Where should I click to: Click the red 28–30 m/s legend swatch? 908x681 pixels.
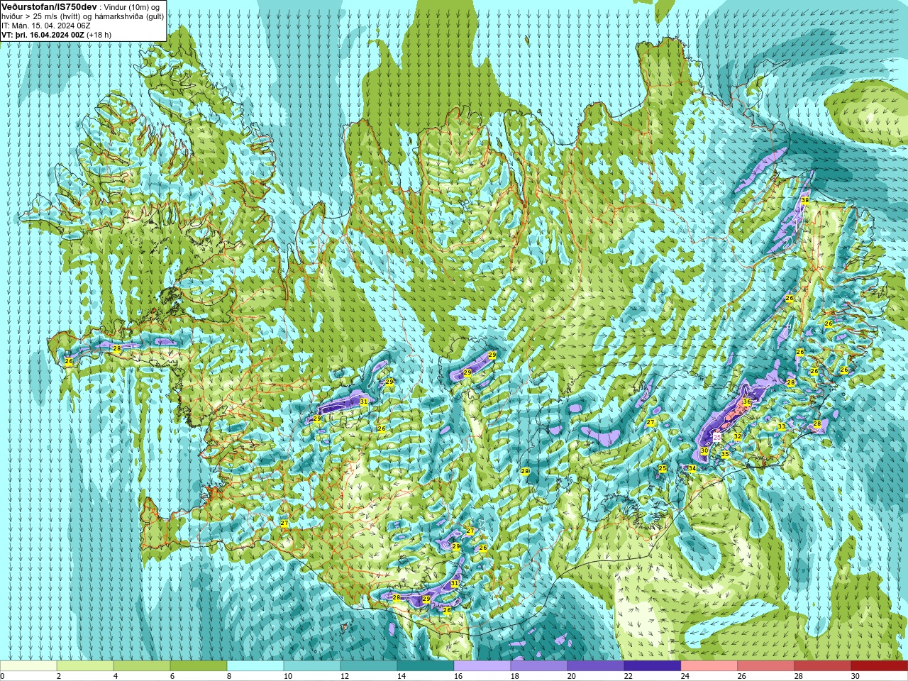point(823,666)
